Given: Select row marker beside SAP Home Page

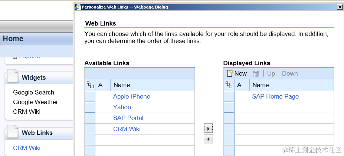Looking at the screenshot, I should pyautogui.click(x=229, y=97).
